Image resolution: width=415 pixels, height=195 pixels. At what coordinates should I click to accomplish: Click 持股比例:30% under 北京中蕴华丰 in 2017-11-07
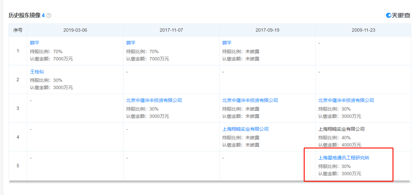click(142, 109)
